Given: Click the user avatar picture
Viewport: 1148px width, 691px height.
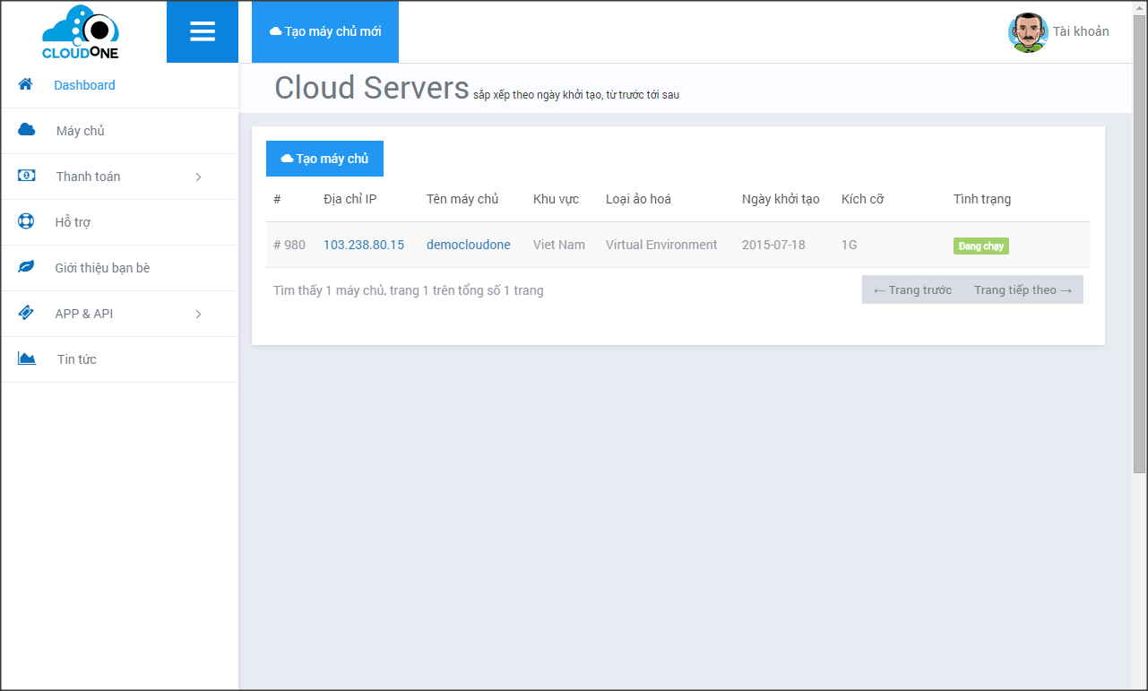Looking at the screenshot, I should pyautogui.click(x=1027, y=32).
